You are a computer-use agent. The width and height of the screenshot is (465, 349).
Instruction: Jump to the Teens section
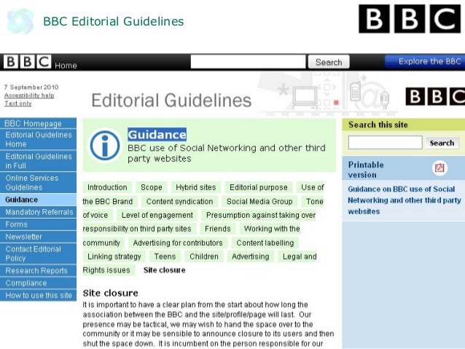165,256
